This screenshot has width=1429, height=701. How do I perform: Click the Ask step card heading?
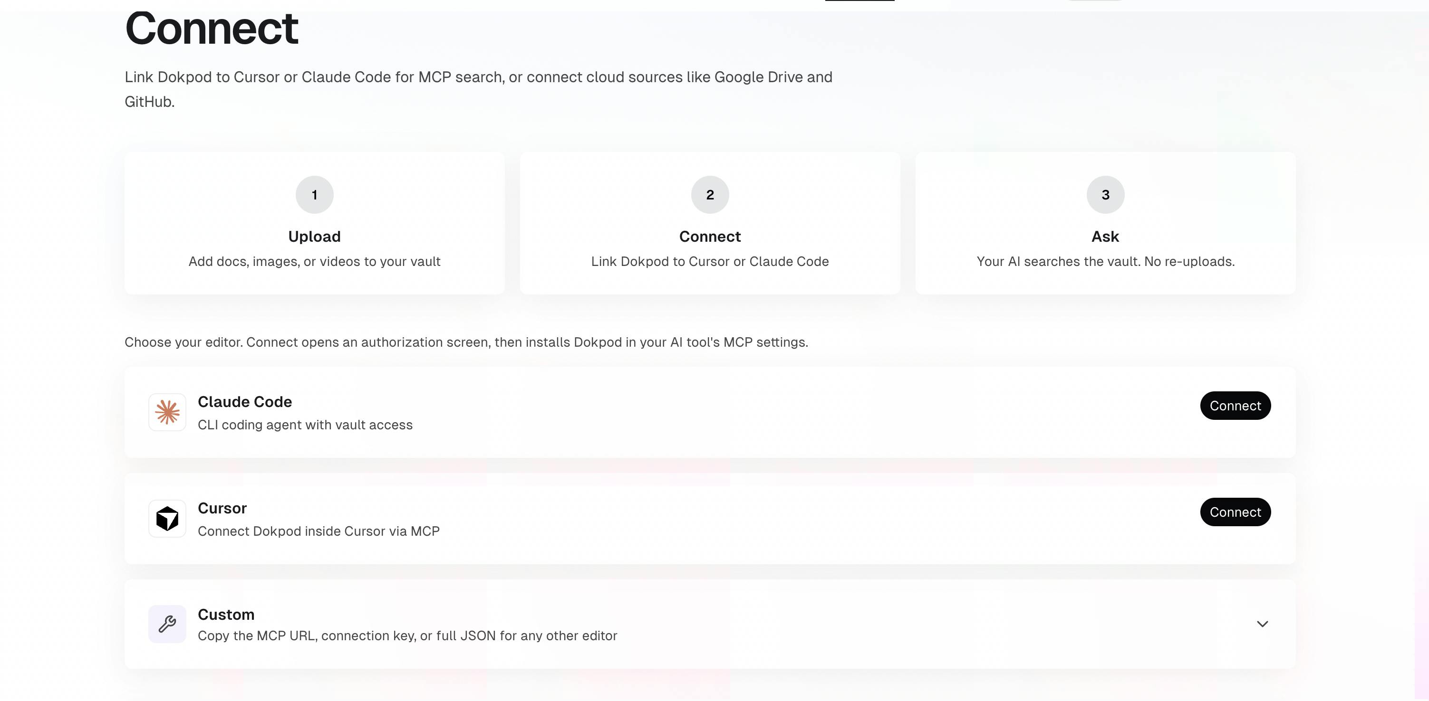[1106, 237]
